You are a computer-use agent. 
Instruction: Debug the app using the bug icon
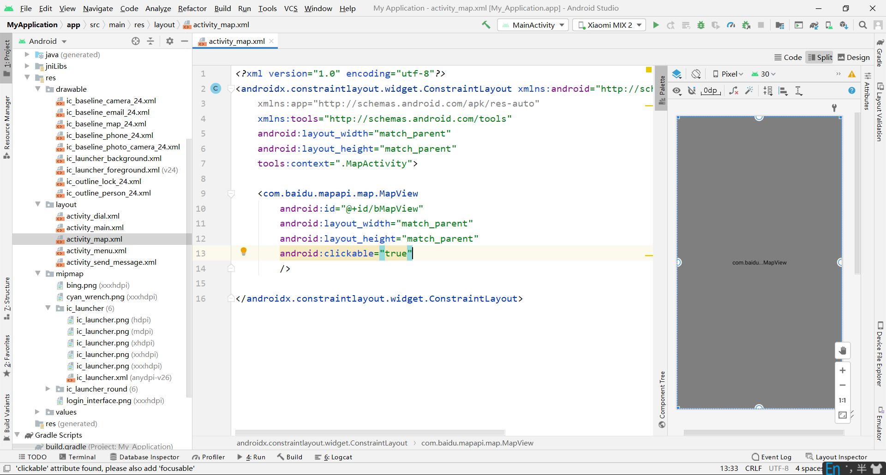point(701,25)
